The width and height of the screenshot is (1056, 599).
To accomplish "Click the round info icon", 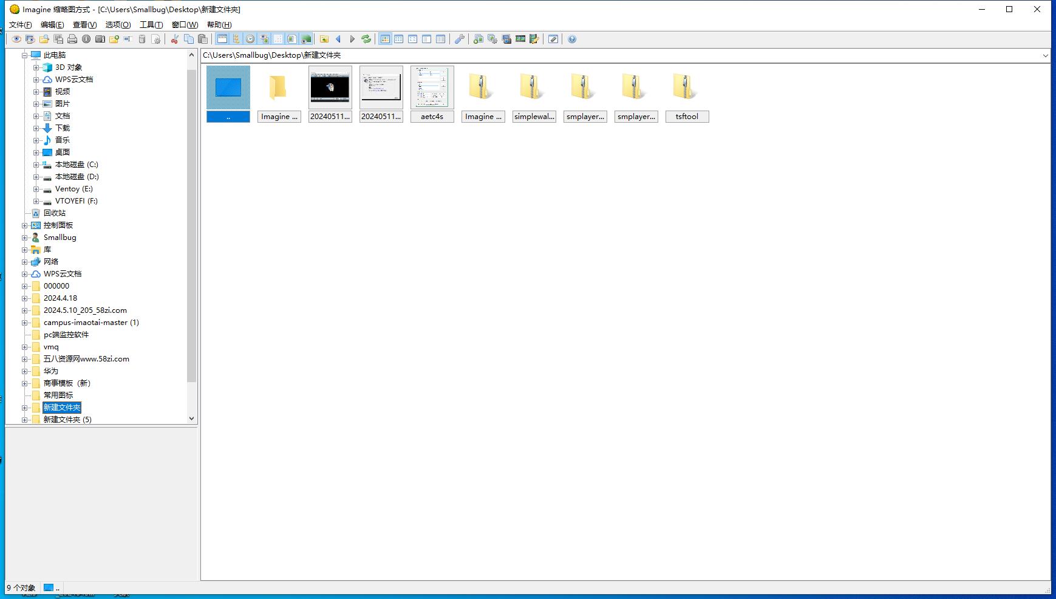I will point(86,39).
